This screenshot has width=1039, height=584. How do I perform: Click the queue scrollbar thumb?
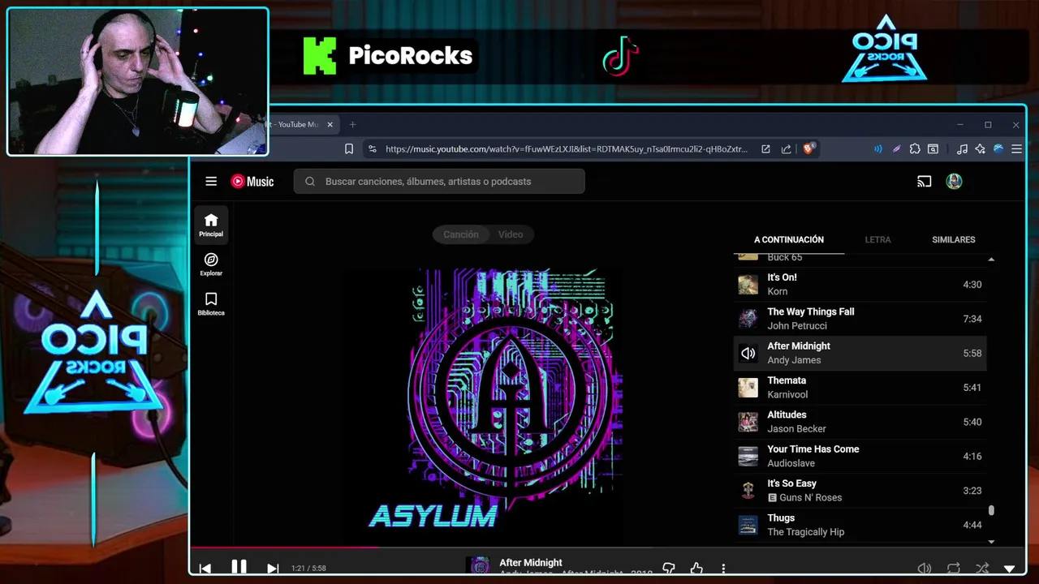(x=991, y=511)
